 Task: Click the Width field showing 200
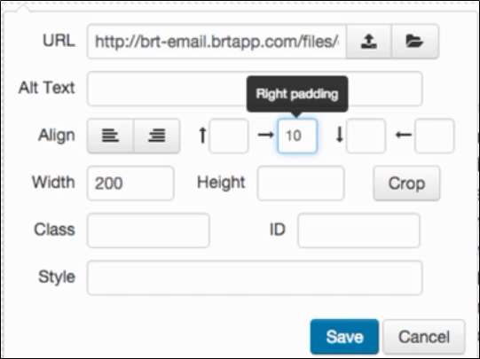click(130, 183)
